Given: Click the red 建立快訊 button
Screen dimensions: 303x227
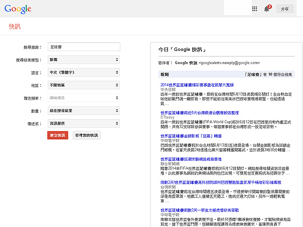Looking at the screenshot, I should (58, 136).
